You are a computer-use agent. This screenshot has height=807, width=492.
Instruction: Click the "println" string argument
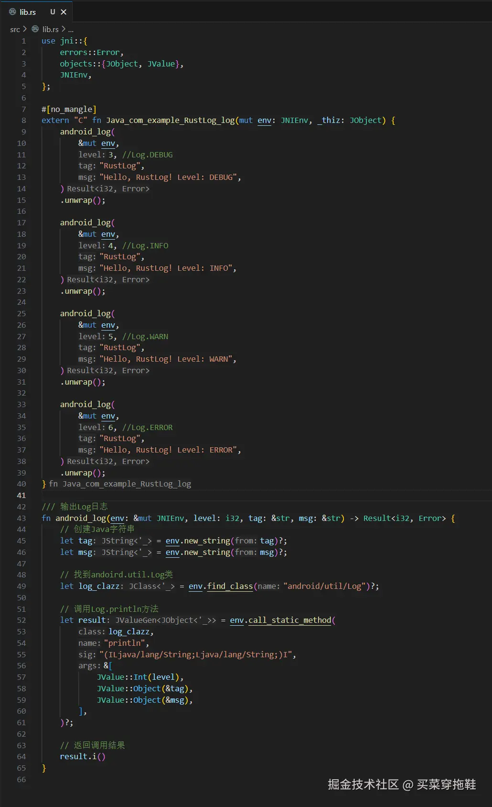point(124,643)
